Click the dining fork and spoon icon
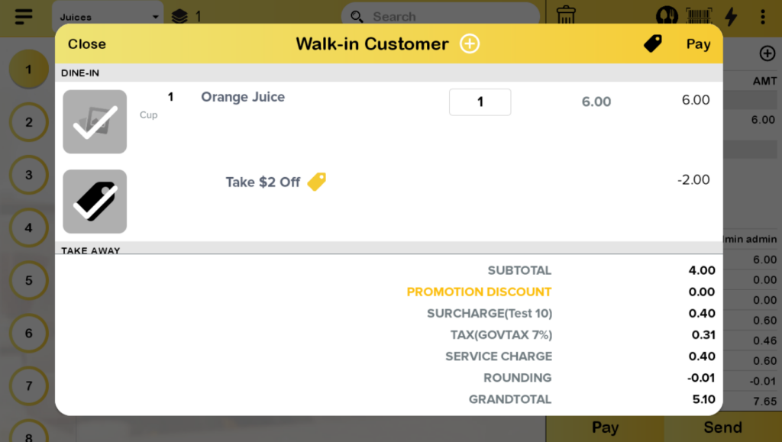 click(667, 16)
